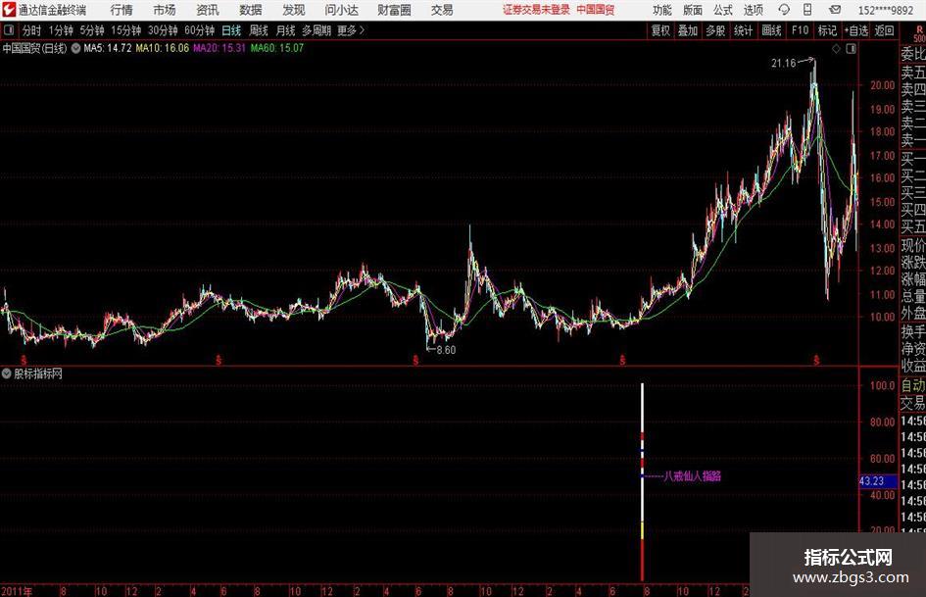
Task: Open the 选项 menu
Action: click(753, 10)
